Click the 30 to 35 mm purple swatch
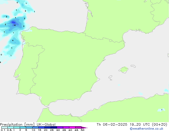This screenshot has height=131, width=169. [60, 128]
